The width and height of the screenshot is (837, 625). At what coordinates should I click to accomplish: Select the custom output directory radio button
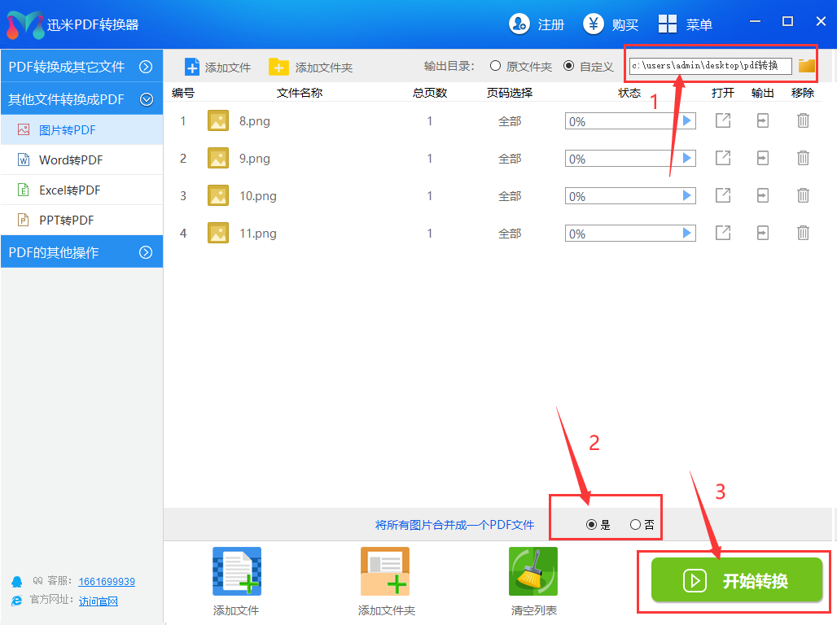568,66
